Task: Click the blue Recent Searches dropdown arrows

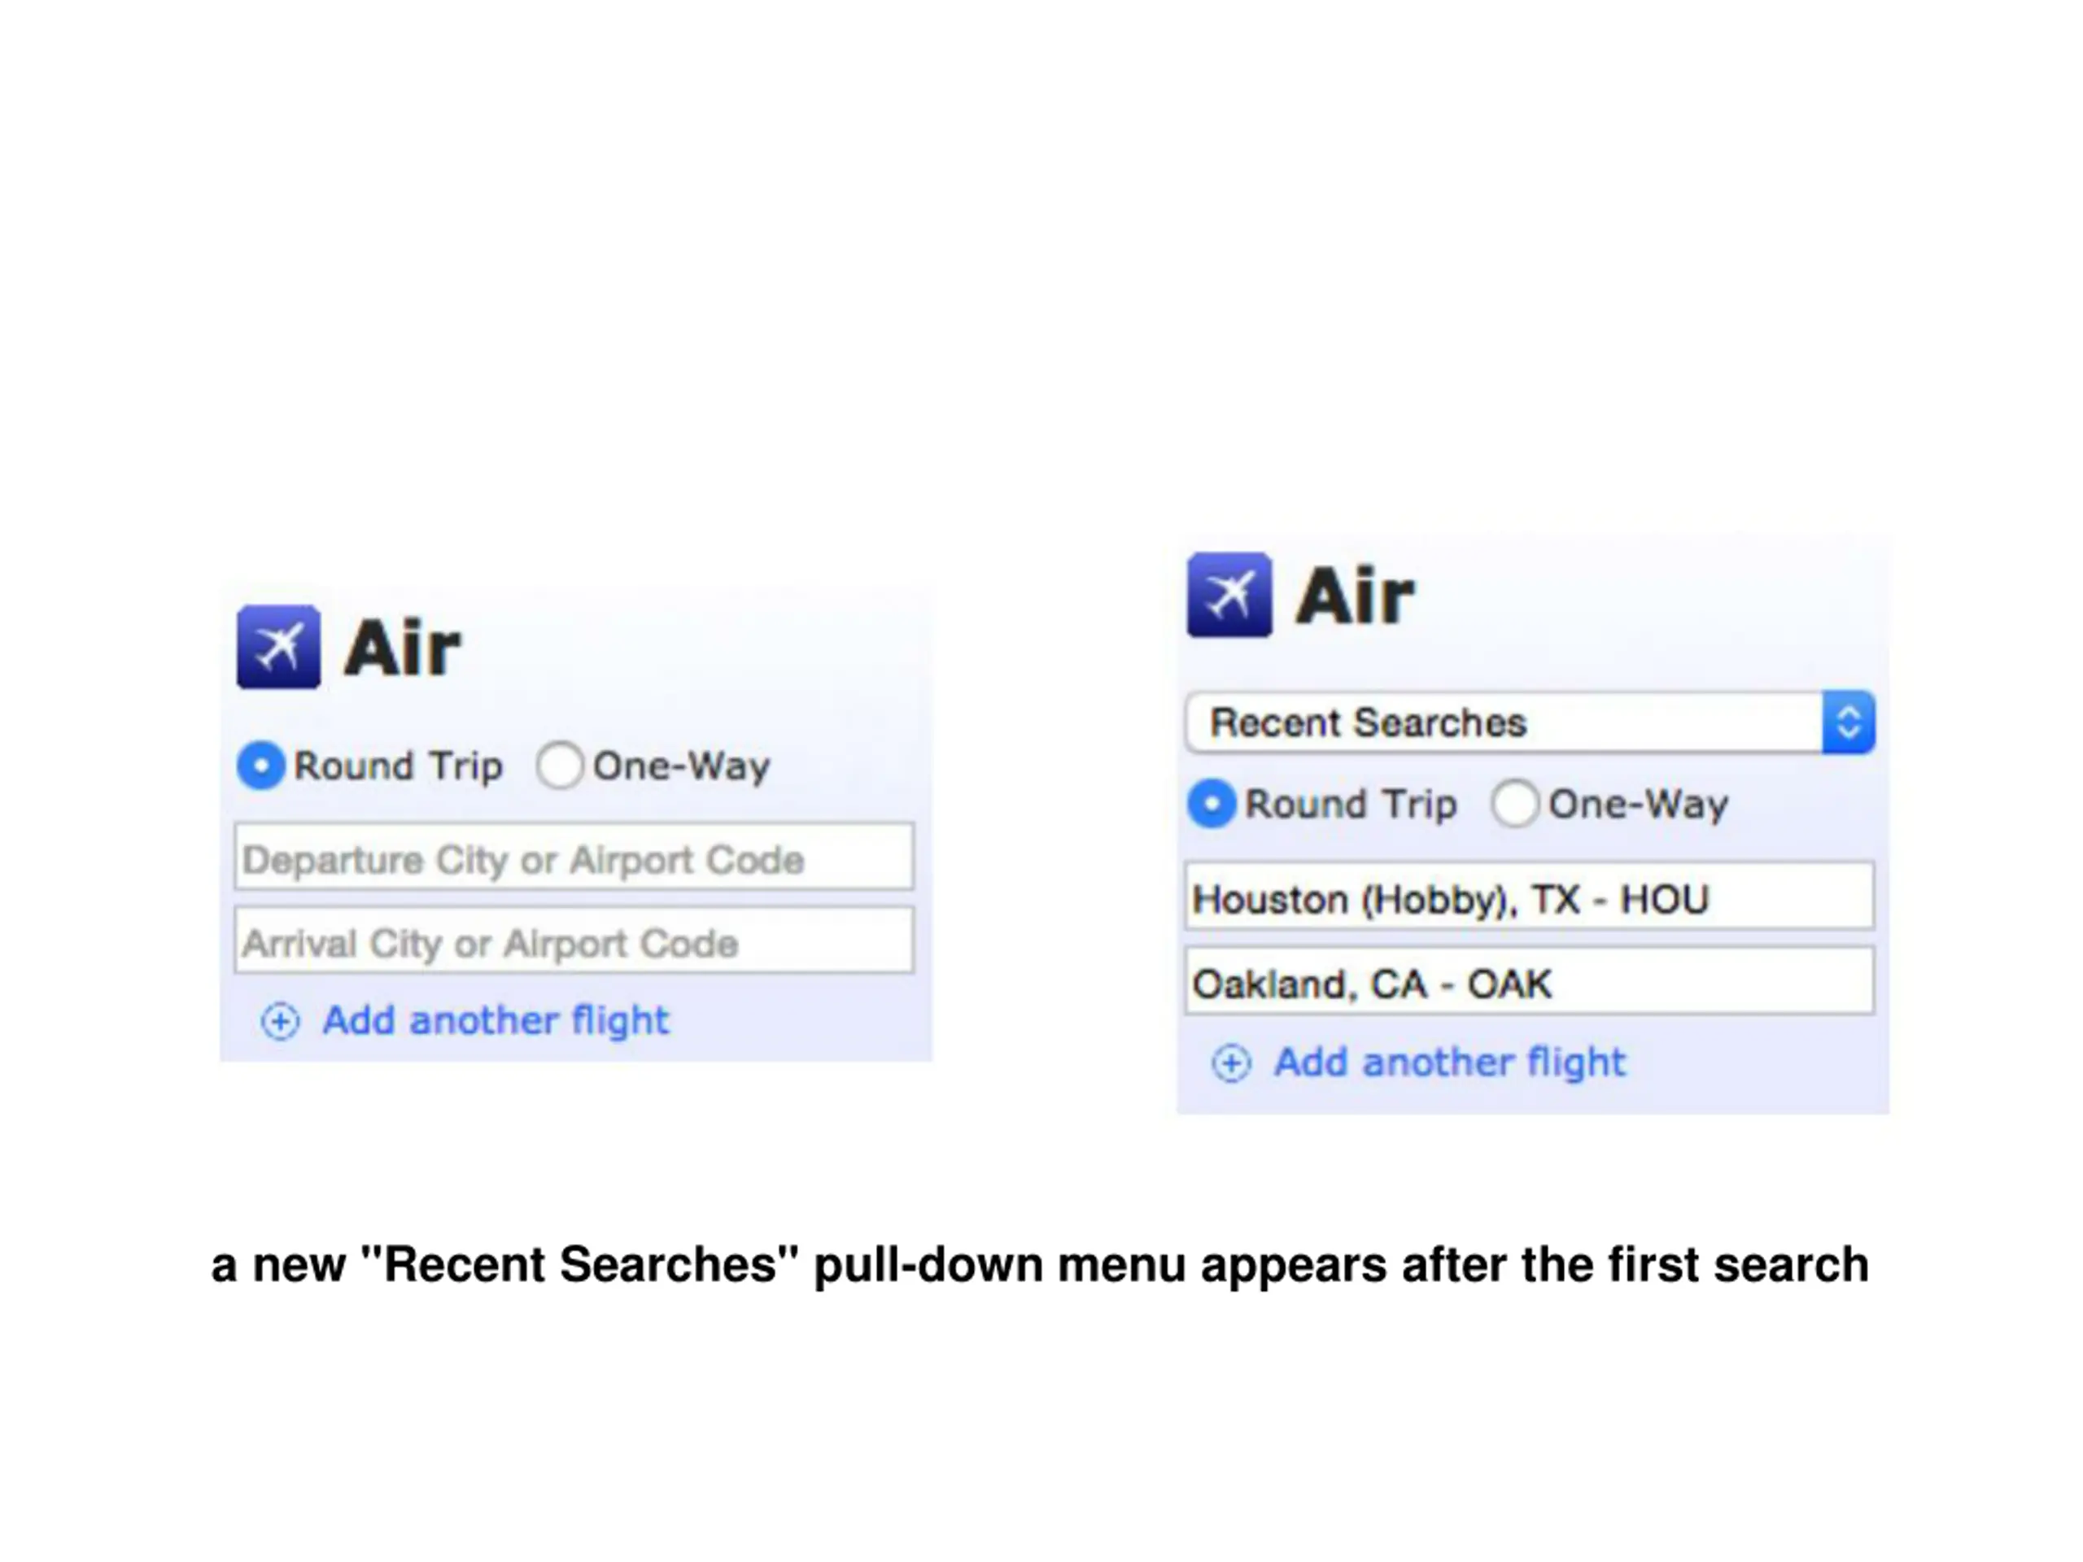Action: (1849, 723)
